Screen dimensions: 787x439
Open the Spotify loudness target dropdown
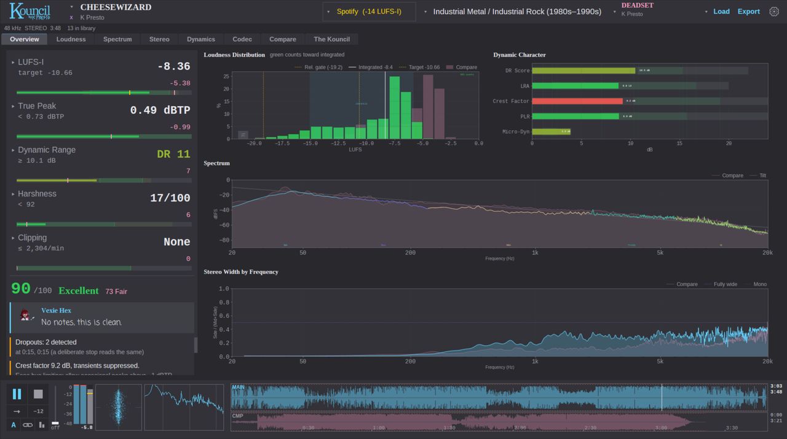tap(369, 12)
